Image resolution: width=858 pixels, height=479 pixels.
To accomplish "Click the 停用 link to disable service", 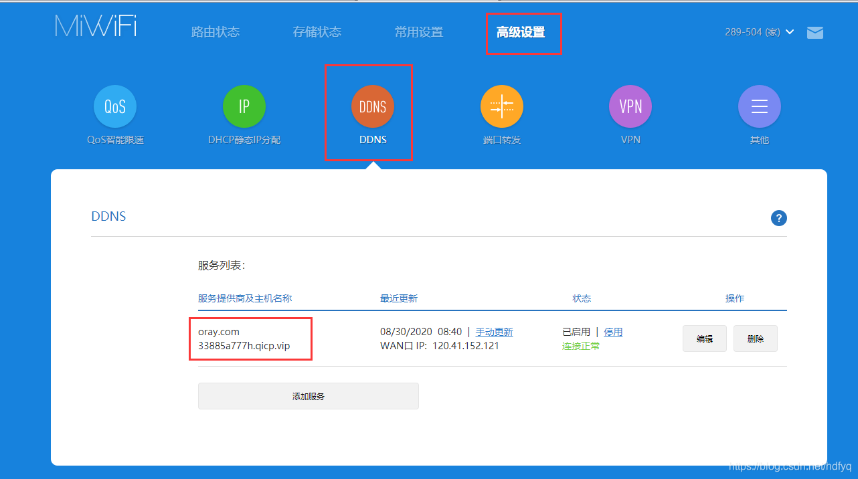I will tap(613, 332).
